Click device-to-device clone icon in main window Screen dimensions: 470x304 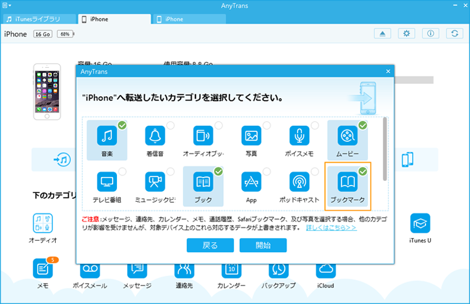pos(408,159)
